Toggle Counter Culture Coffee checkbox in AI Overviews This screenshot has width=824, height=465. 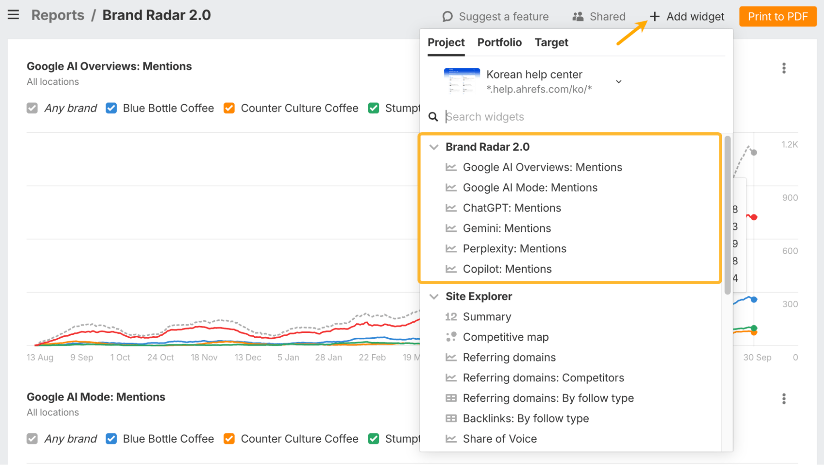(229, 108)
